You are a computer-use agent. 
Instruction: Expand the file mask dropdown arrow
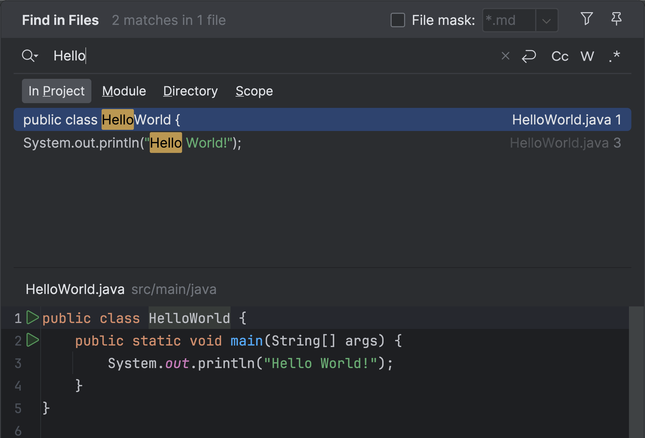click(546, 21)
